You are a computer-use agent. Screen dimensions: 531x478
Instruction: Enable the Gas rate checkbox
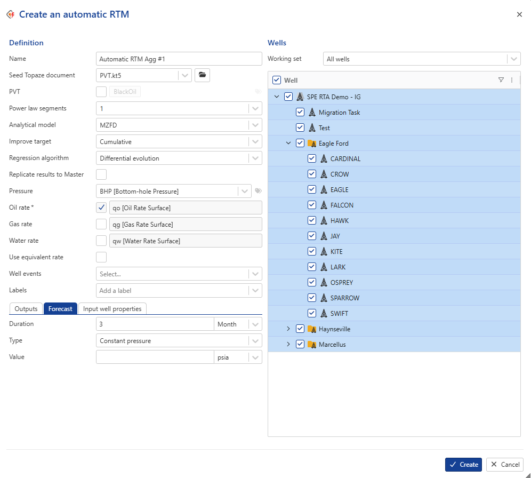(x=101, y=224)
